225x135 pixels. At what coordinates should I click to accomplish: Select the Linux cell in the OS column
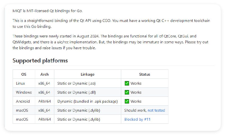click(21, 83)
